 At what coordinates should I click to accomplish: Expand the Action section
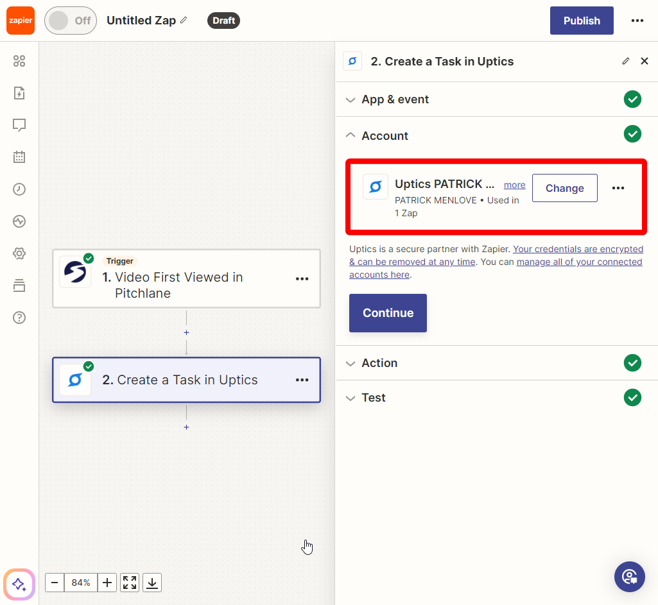click(497, 363)
